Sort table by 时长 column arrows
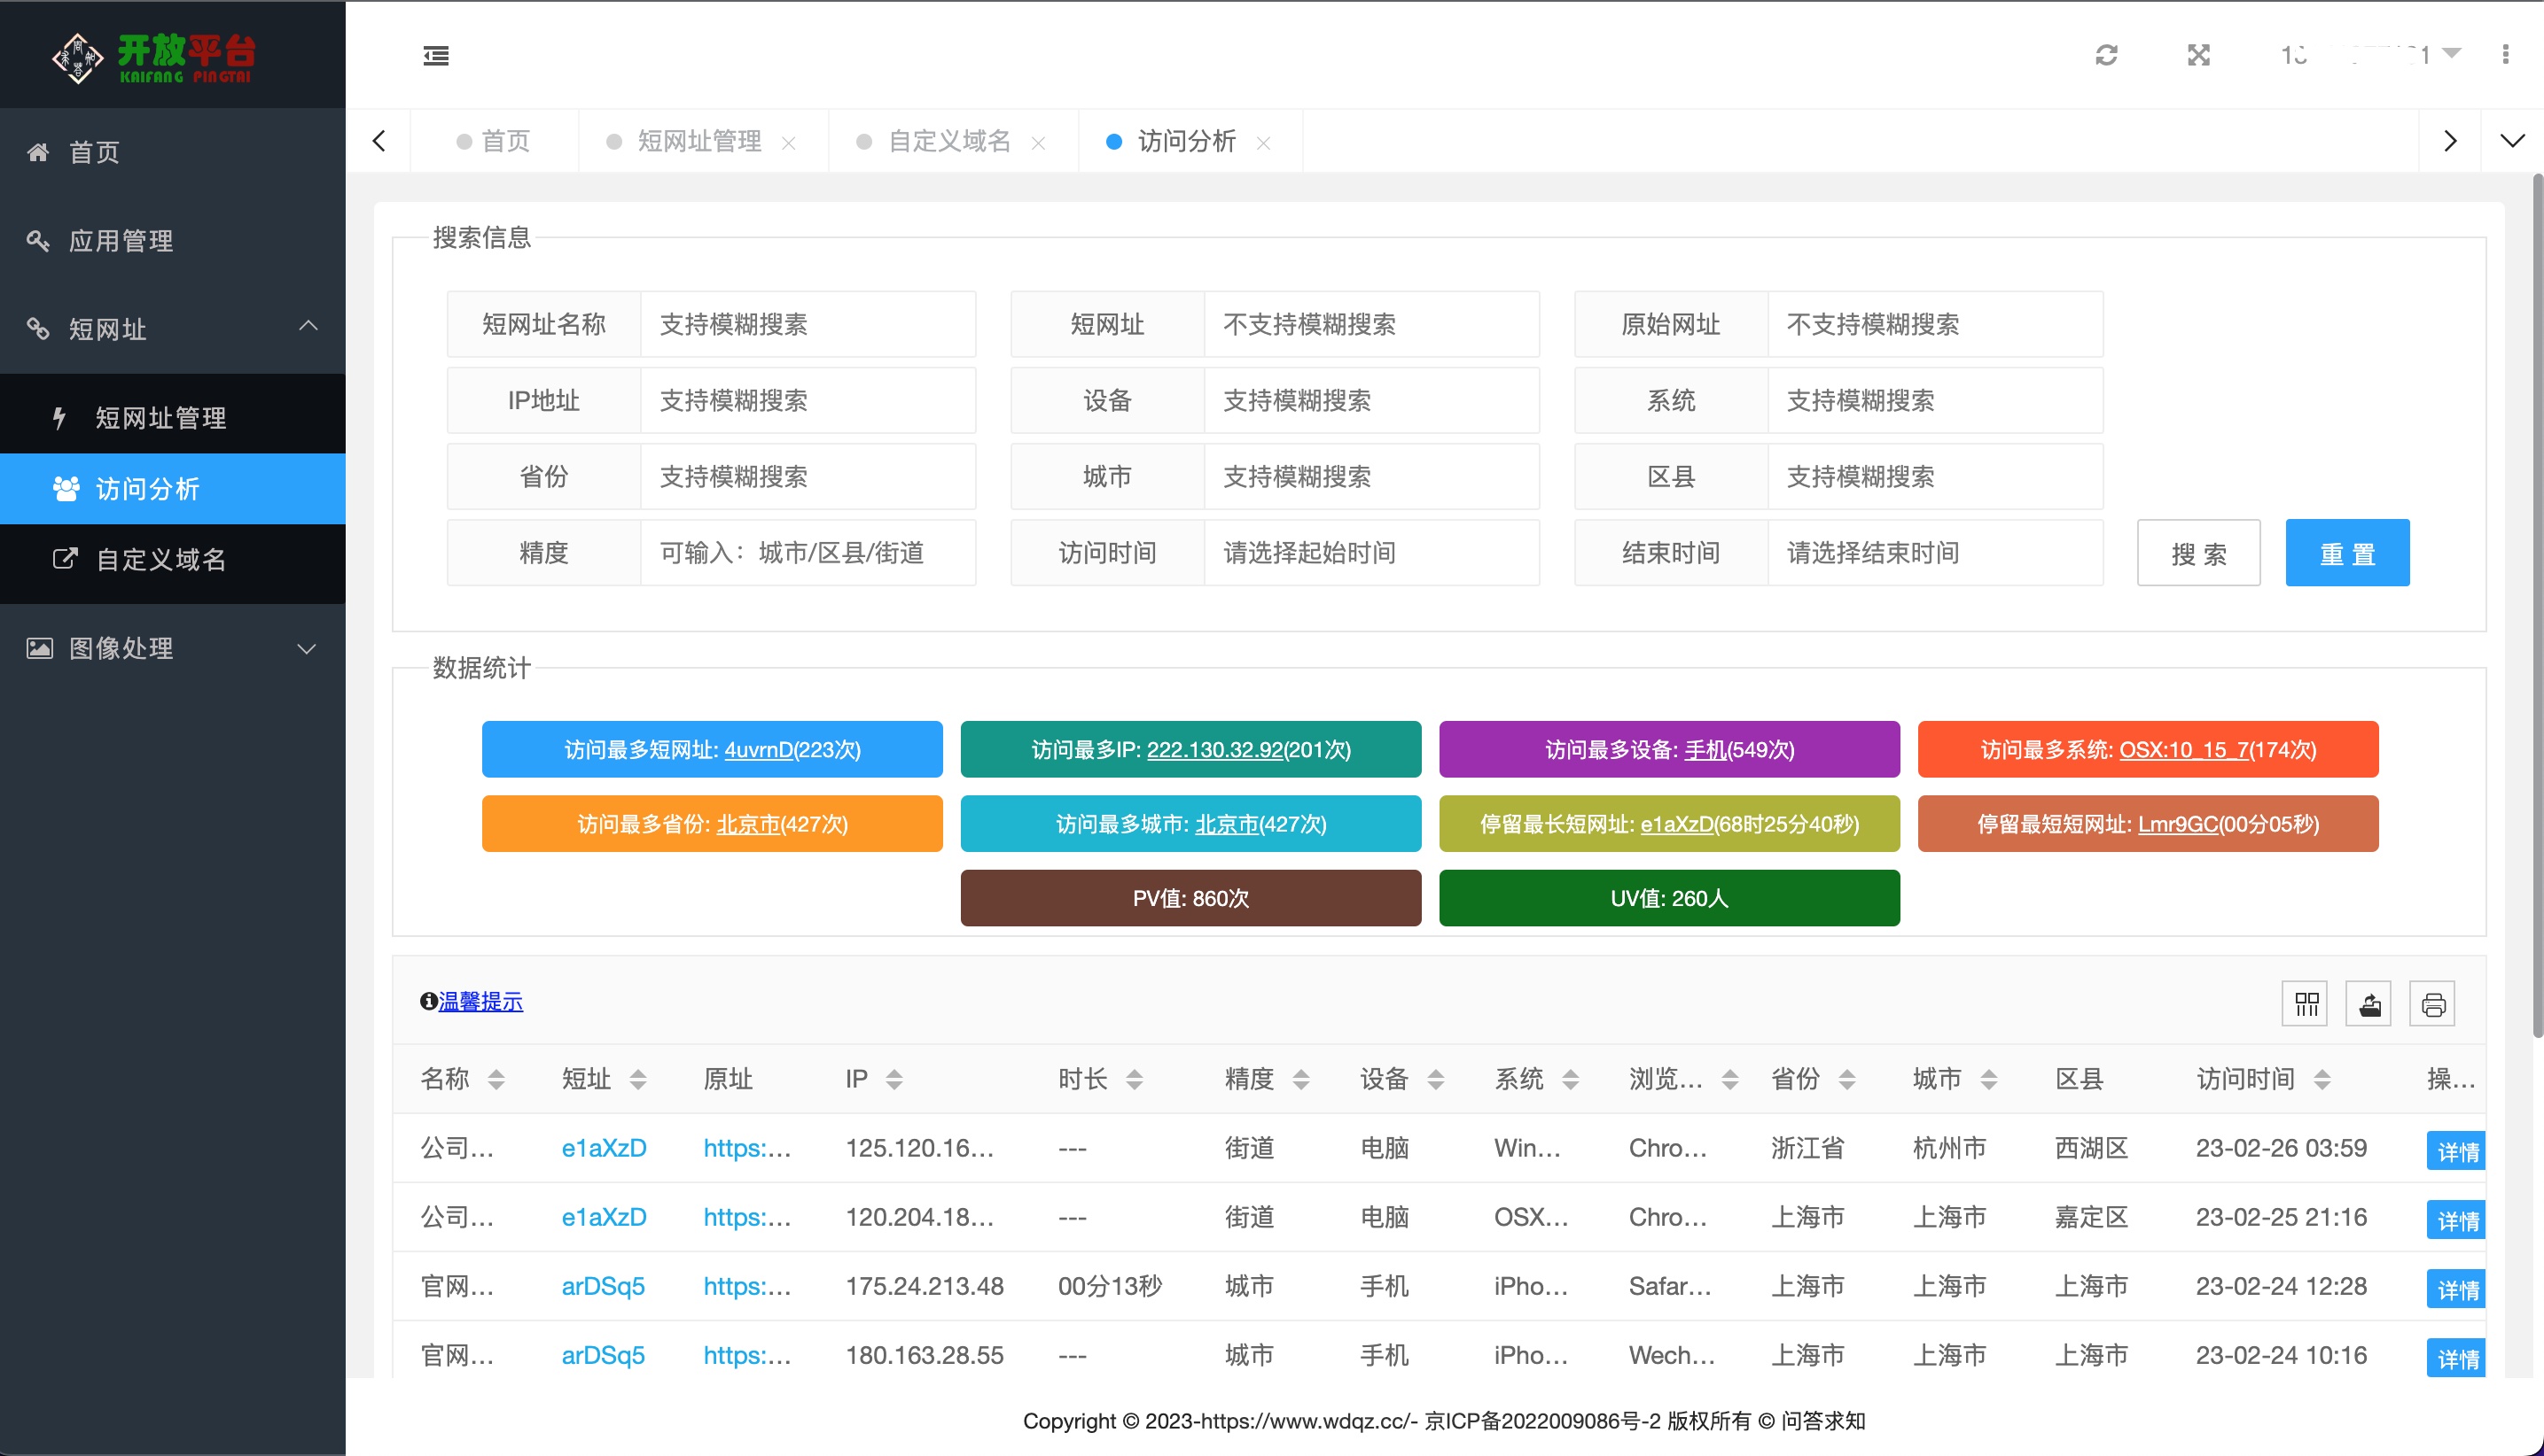 pyautogui.click(x=1134, y=1079)
